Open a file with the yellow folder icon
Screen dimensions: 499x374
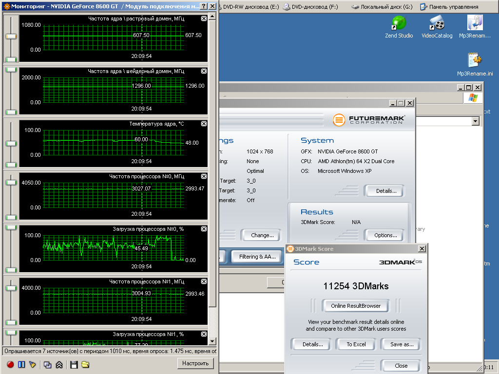(85, 364)
